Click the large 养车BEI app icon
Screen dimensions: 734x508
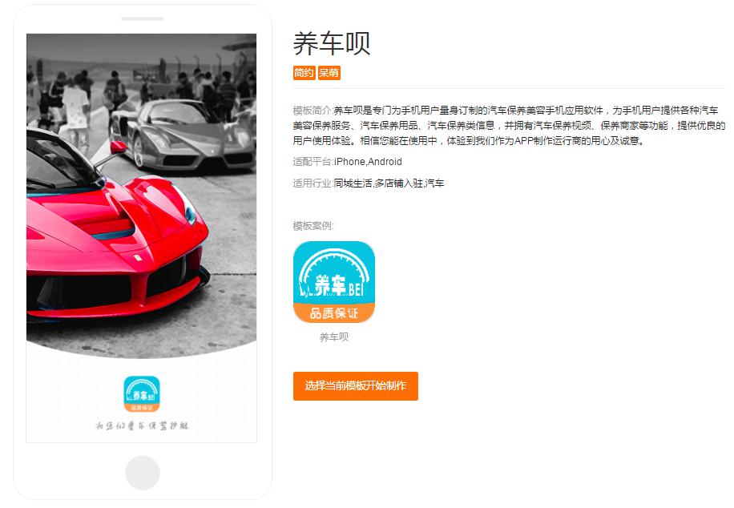click(334, 282)
